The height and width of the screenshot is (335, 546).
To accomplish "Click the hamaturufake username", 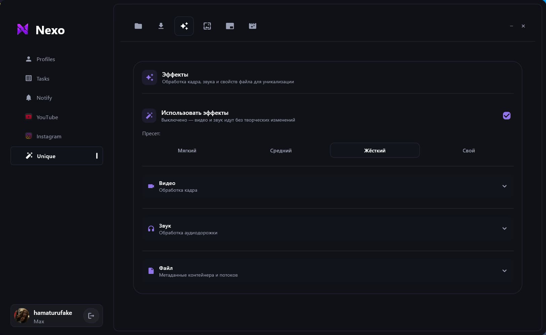I will click(x=53, y=313).
